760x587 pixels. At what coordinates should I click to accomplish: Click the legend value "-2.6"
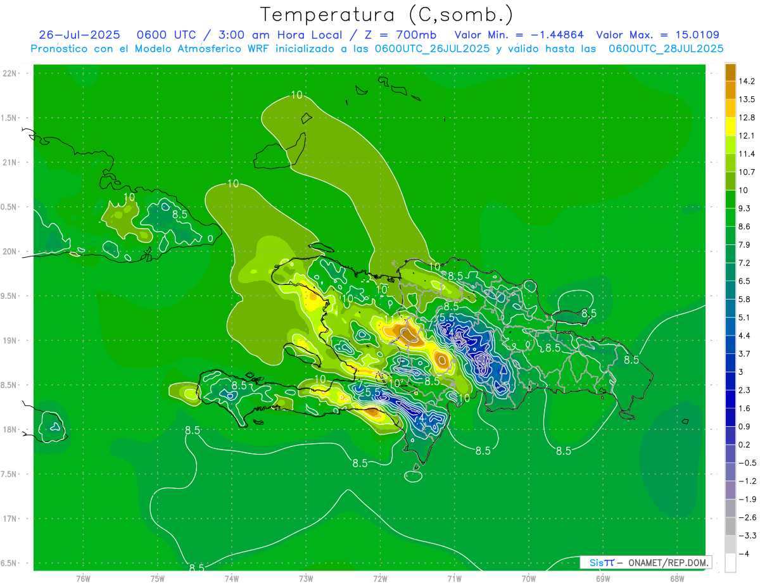[x=746, y=517]
